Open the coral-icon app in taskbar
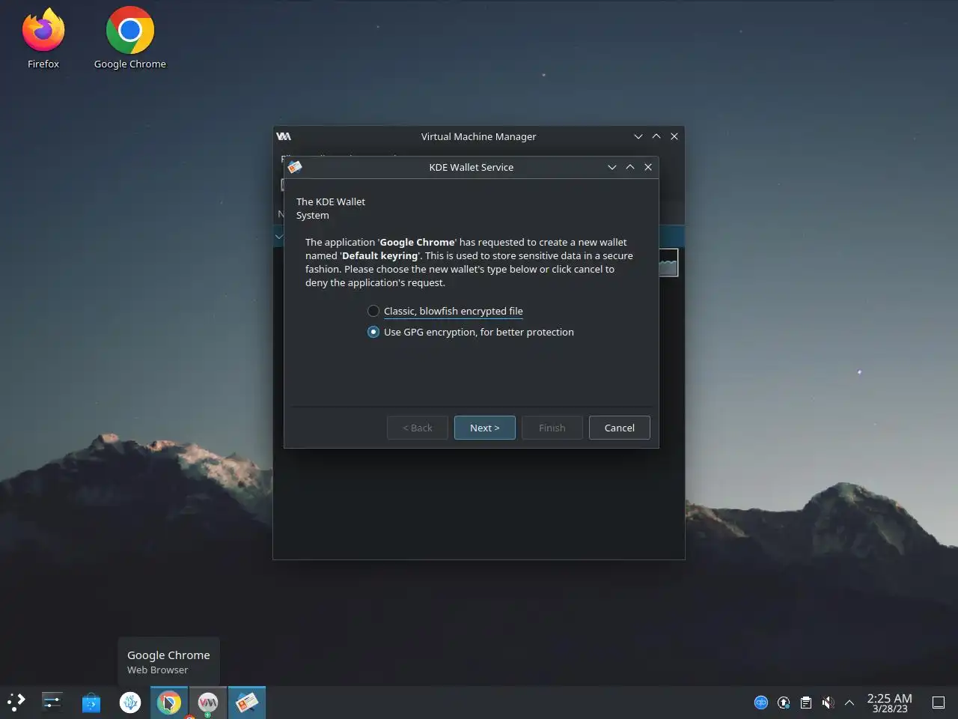This screenshot has width=958, height=719. pos(130,703)
